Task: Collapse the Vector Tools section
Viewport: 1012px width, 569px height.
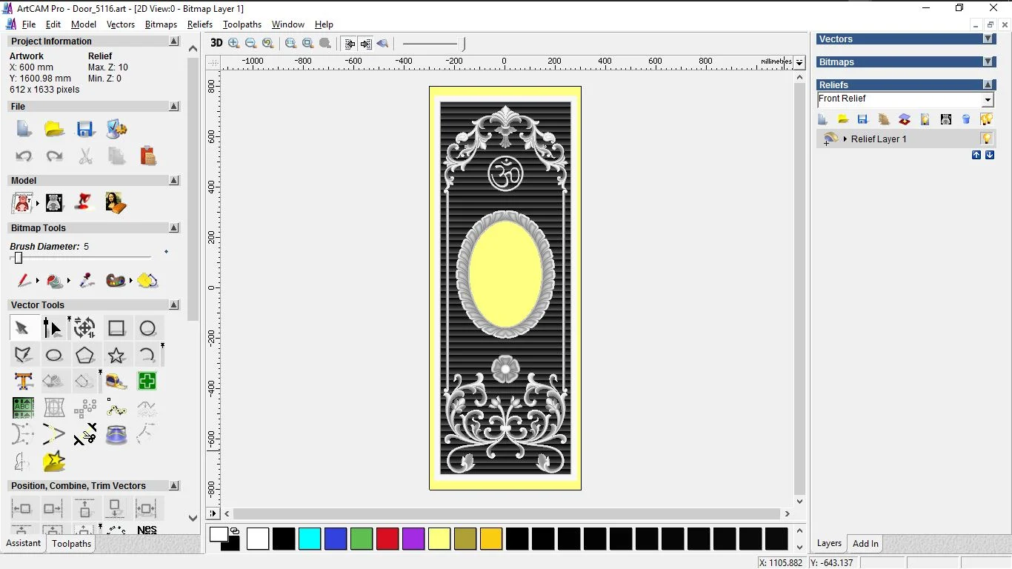Action: click(x=174, y=305)
